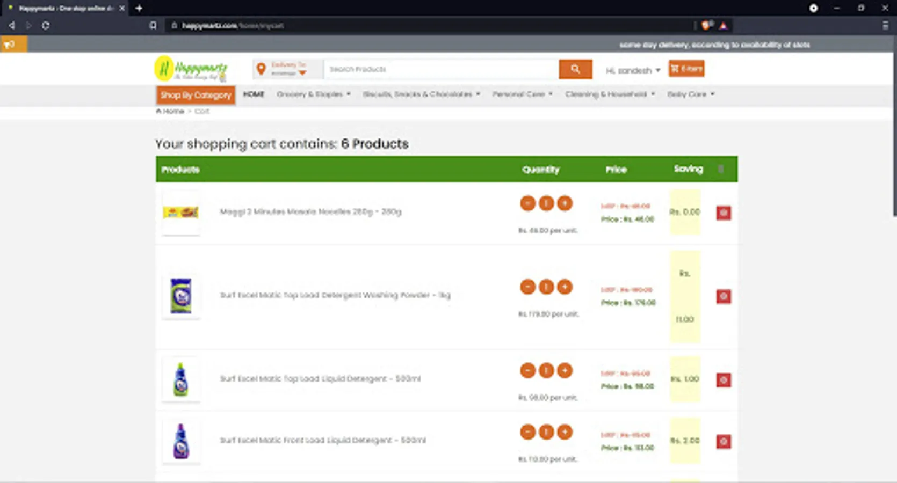897x483 pixels.
Task: Decrease quantity of Front Load Liquid Detergent
Action: [x=528, y=432]
